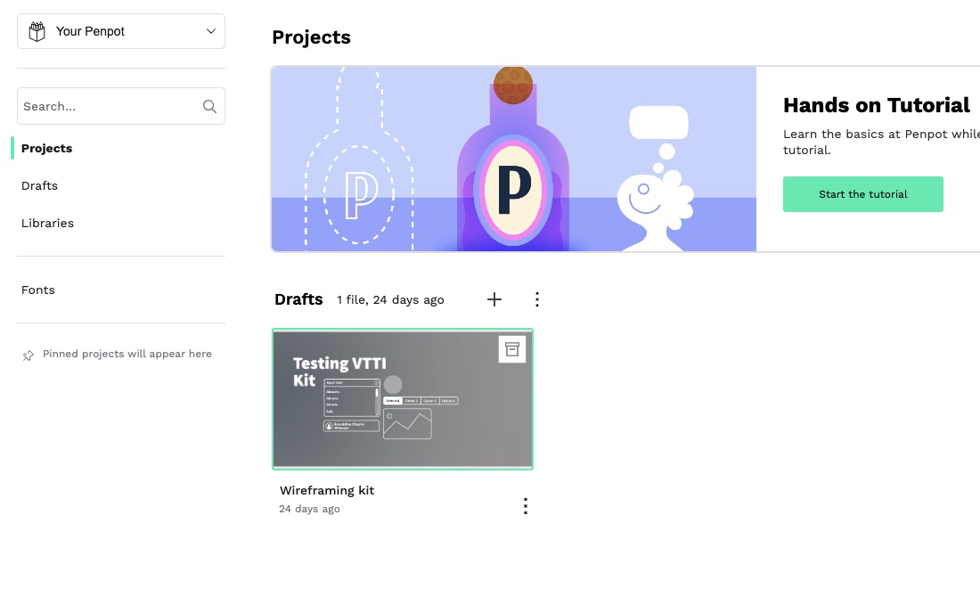Open the Drafts project options menu
This screenshot has width=980, height=613.
point(537,299)
